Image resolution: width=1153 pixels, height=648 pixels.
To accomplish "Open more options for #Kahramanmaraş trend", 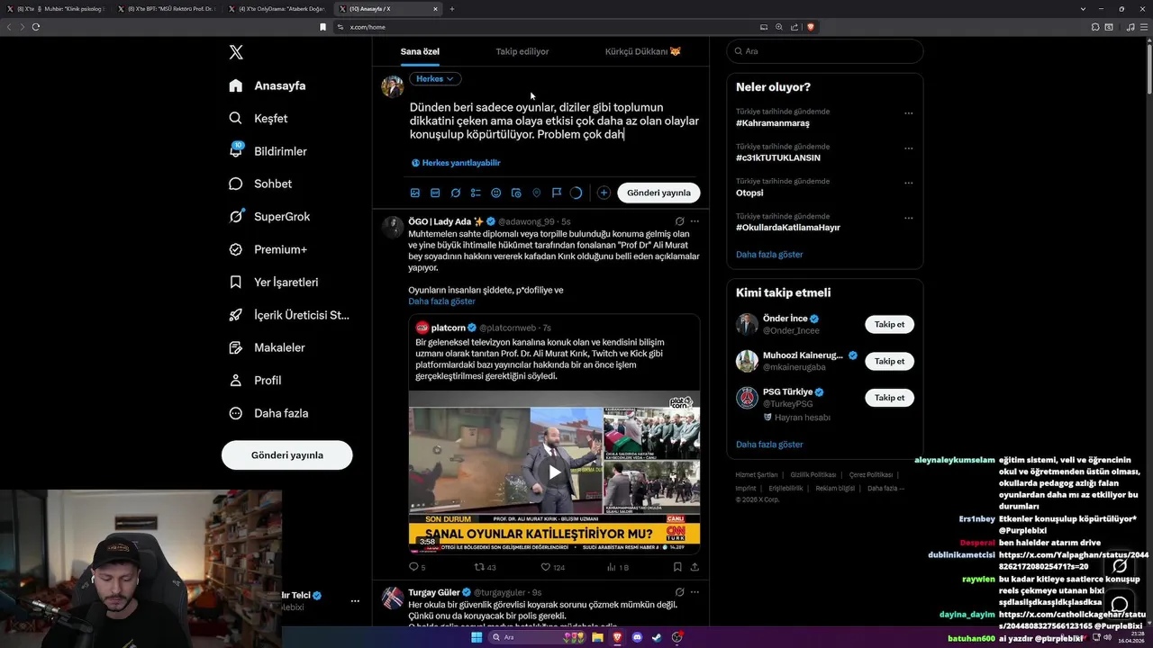I will coord(908,113).
